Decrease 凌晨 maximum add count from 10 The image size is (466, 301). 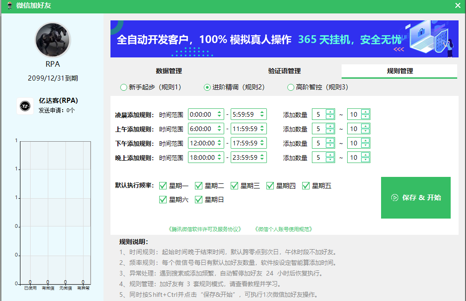(x=365, y=117)
